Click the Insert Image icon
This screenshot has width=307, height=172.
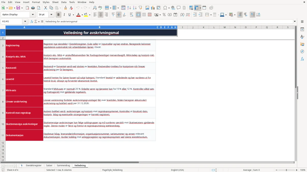click(x=147, y=8)
